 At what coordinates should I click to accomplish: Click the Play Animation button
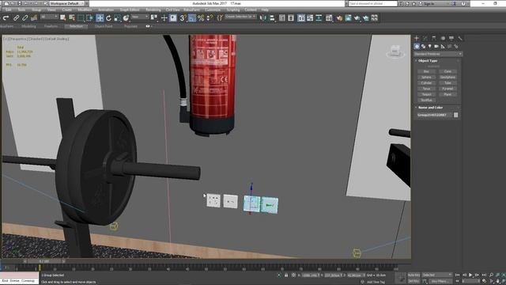pyautogui.click(x=470, y=275)
